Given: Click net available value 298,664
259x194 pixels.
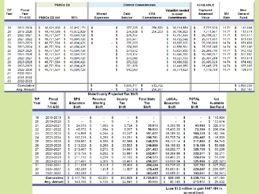Looking at the screenshot, I should pos(219,129).
